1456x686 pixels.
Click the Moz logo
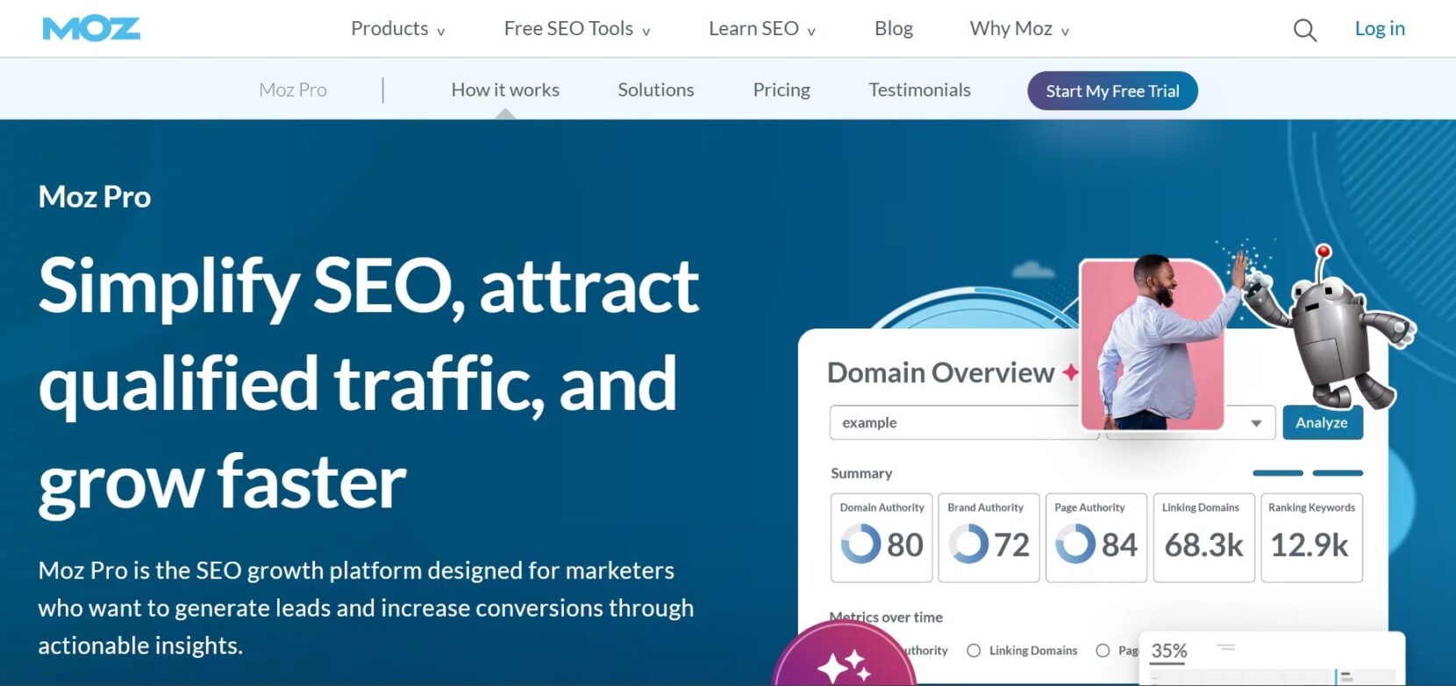click(x=91, y=28)
